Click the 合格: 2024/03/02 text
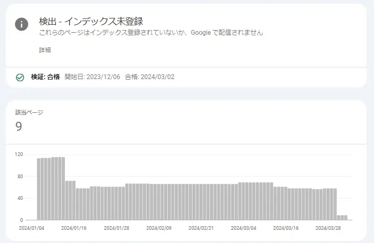374x243 pixels. (150, 77)
